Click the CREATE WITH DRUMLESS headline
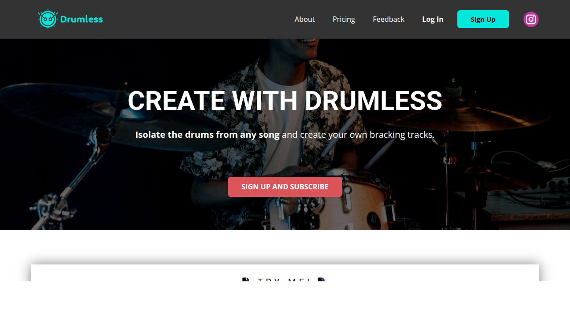 [285, 100]
